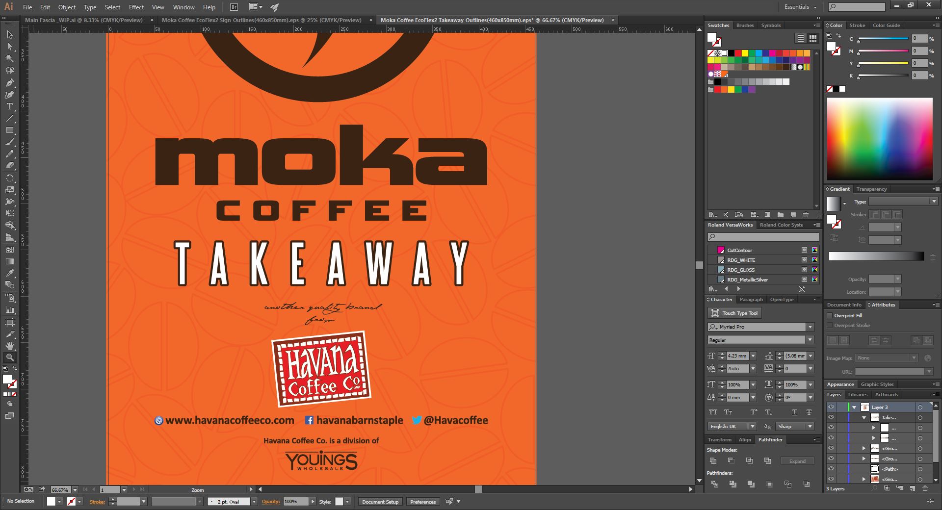Click the Preferences button
Screen dimensions: 942x510
coord(422,502)
